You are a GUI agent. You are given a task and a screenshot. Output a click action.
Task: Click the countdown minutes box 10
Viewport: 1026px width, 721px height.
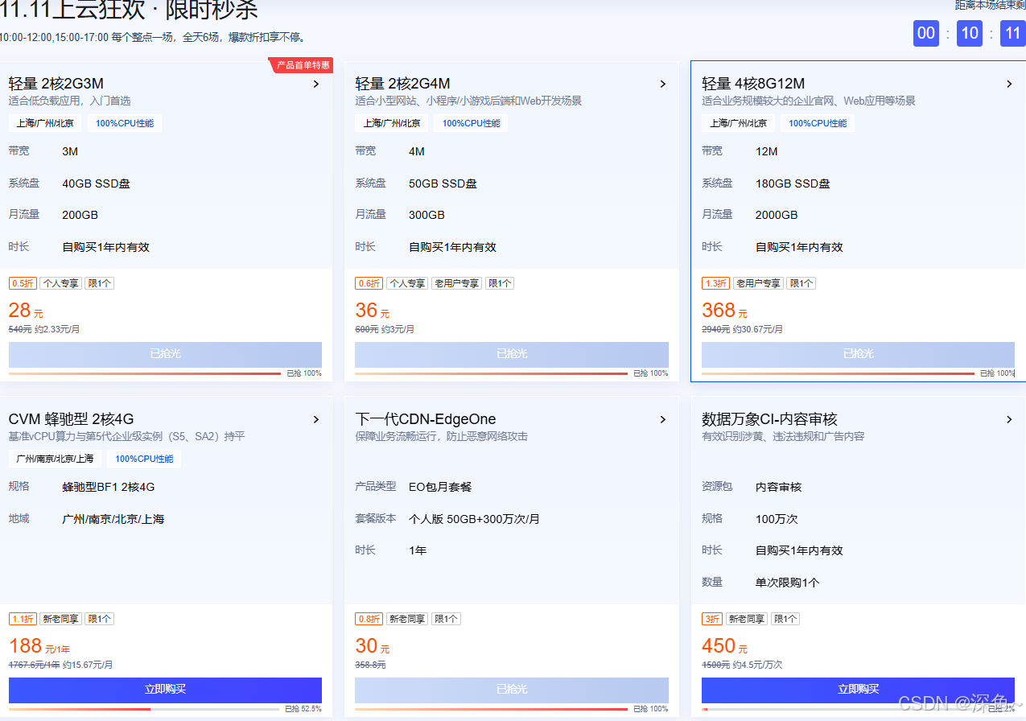point(970,33)
